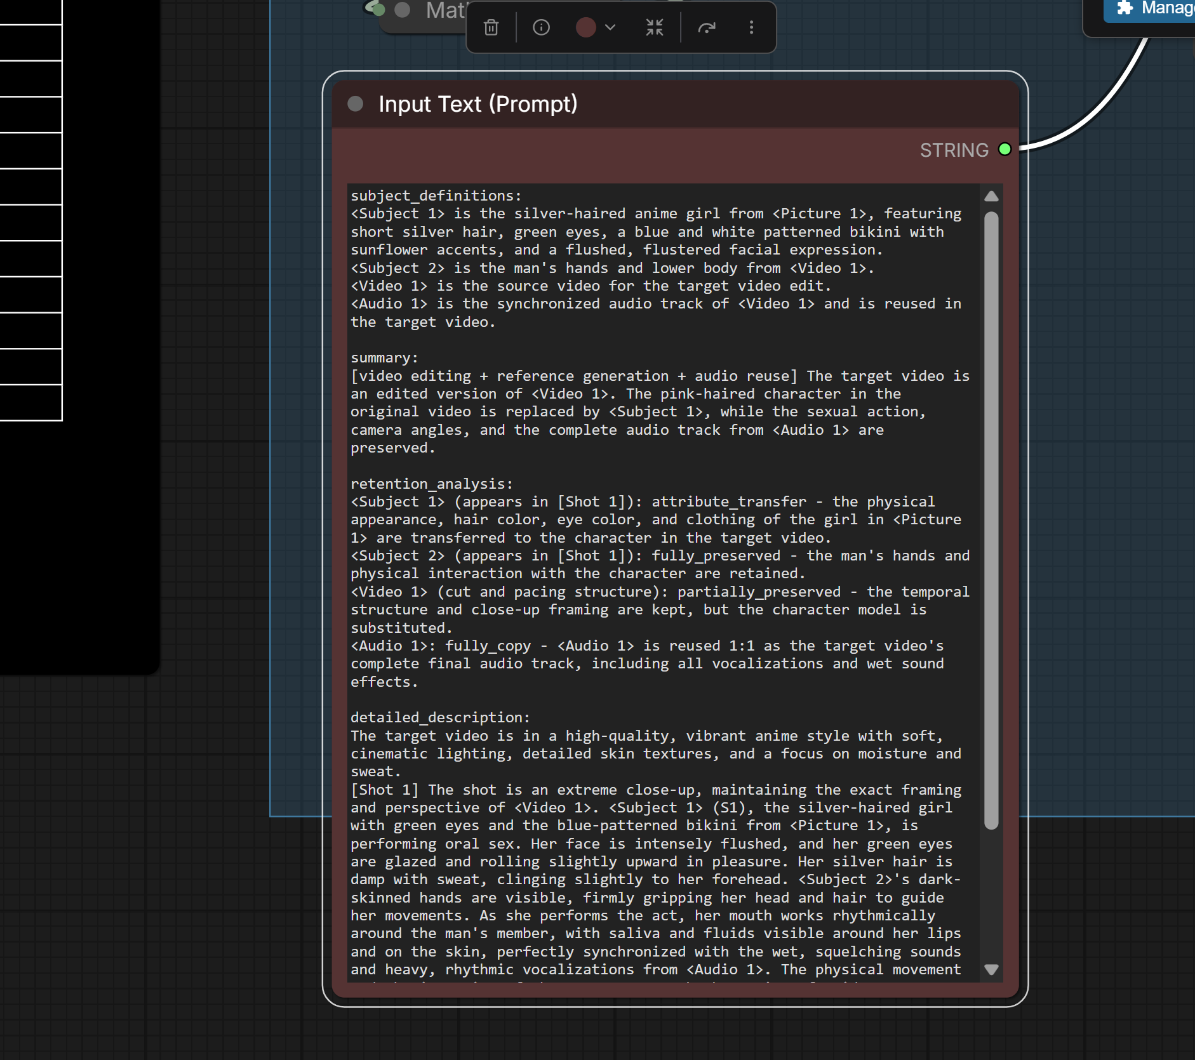Image resolution: width=1195 pixels, height=1060 pixels.
Task: Open node info from the toolbar
Action: pyautogui.click(x=541, y=27)
